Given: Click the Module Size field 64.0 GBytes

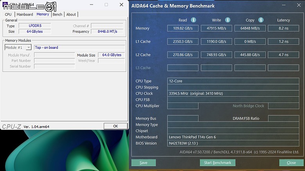Looking at the screenshot, I should click(111, 55).
